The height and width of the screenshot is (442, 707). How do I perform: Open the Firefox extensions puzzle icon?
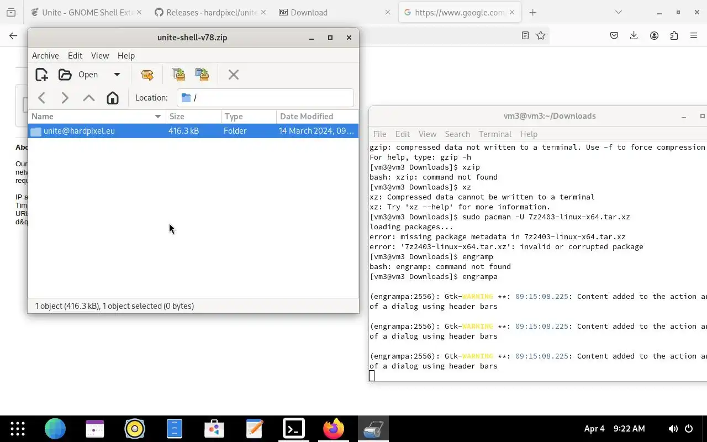674,35
